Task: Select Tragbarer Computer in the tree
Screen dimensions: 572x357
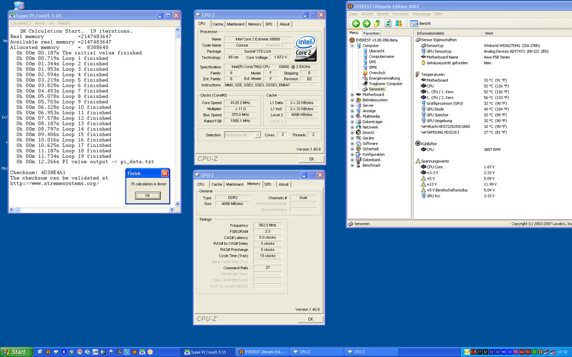Action: pos(385,84)
